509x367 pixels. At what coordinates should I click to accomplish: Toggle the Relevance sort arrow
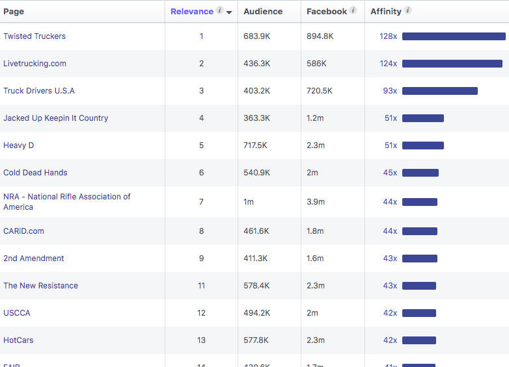point(229,12)
